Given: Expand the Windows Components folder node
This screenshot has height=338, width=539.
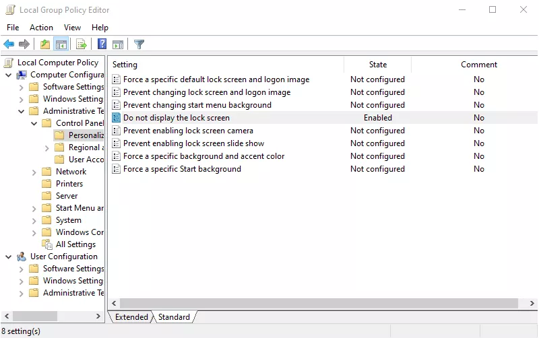Looking at the screenshot, I should tap(34, 232).
